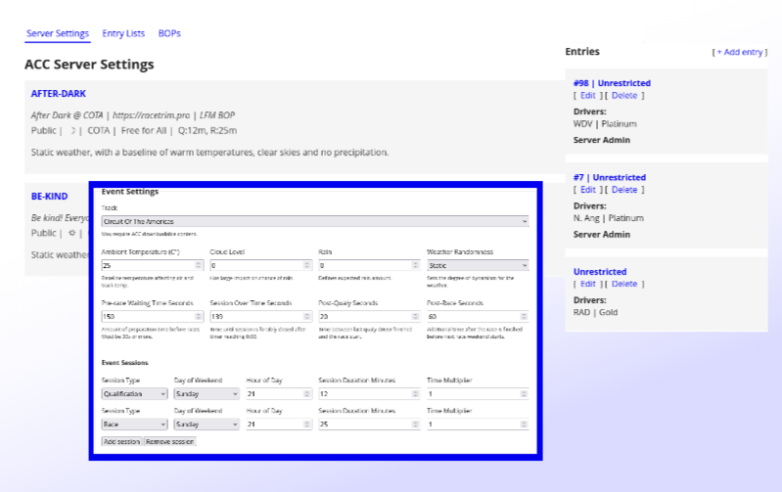Image resolution: width=782 pixels, height=492 pixels.
Task: Expand the Weather Randomness dropdown
Action: point(477,265)
